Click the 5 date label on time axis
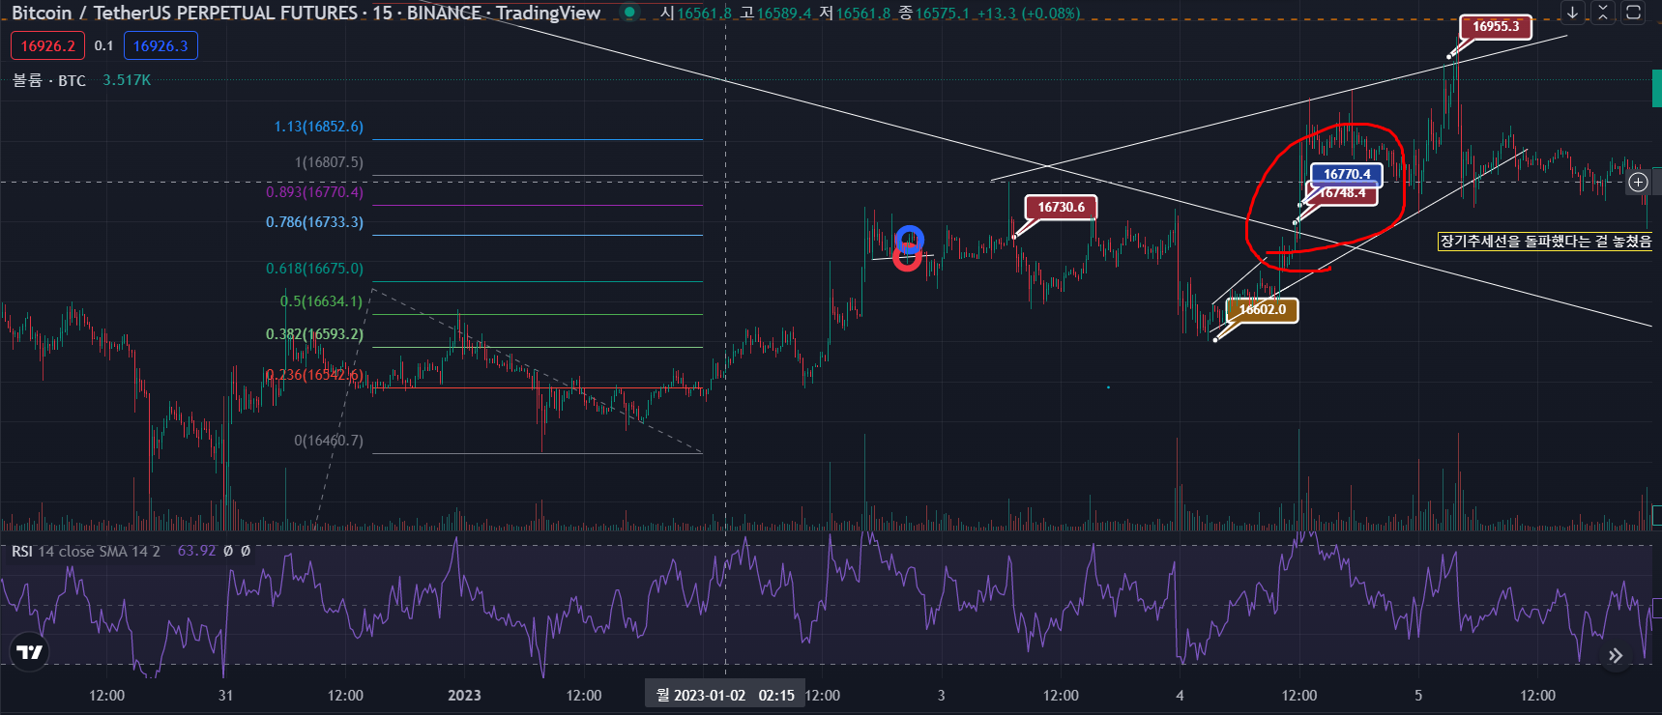The image size is (1662, 715). point(1418,696)
